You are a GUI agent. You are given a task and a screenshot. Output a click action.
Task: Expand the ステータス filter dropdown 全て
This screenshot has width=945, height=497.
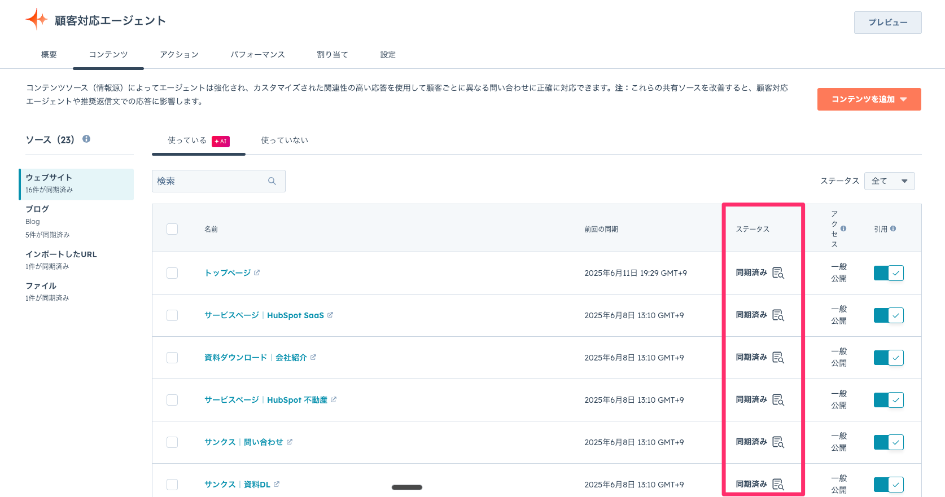coord(889,181)
